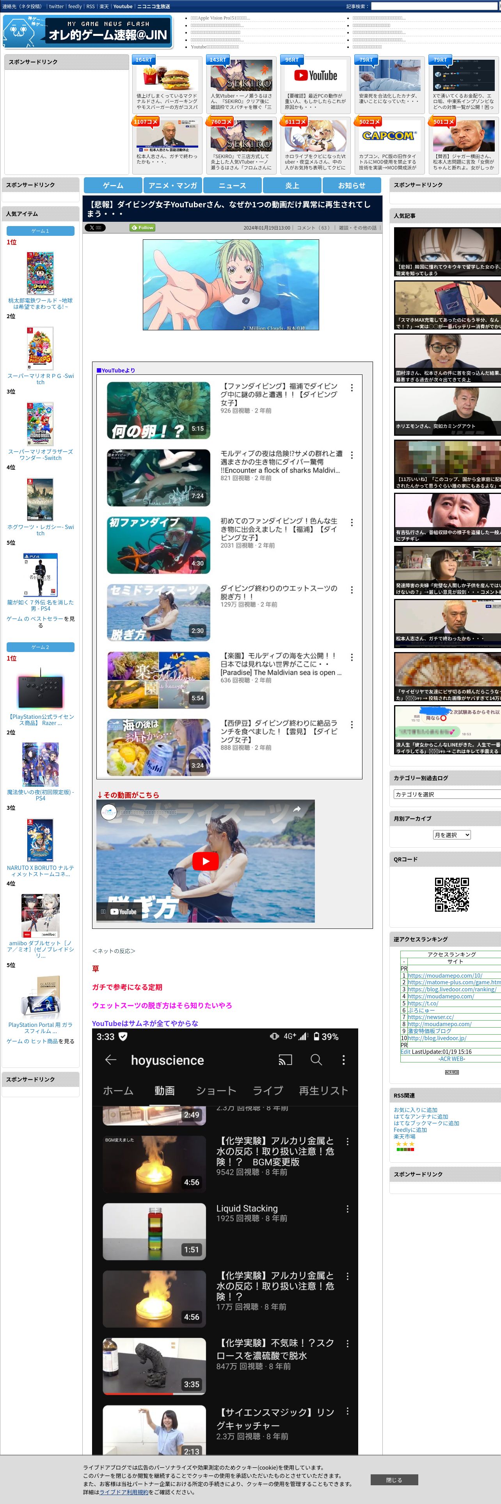Tap the back arrow beside hoyuscience
This screenshot has width=501, height=1504.
(111, 1060)
